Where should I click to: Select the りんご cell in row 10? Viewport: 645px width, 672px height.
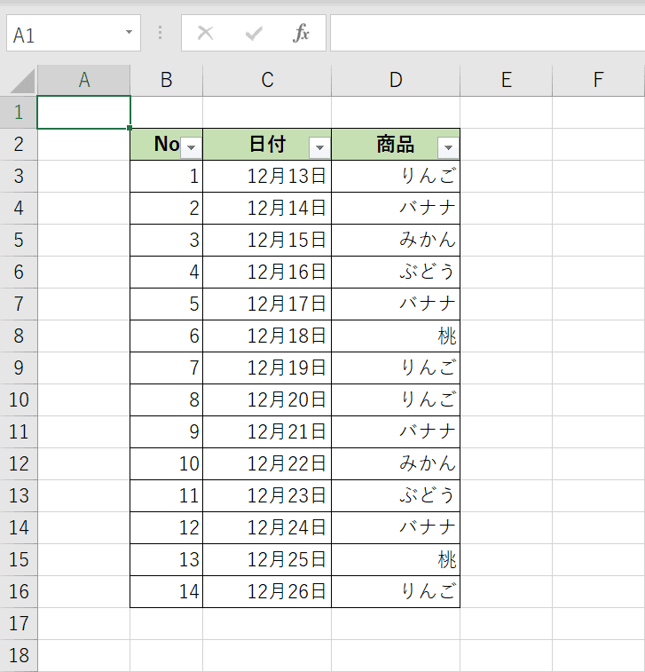(x=396, y=399)
